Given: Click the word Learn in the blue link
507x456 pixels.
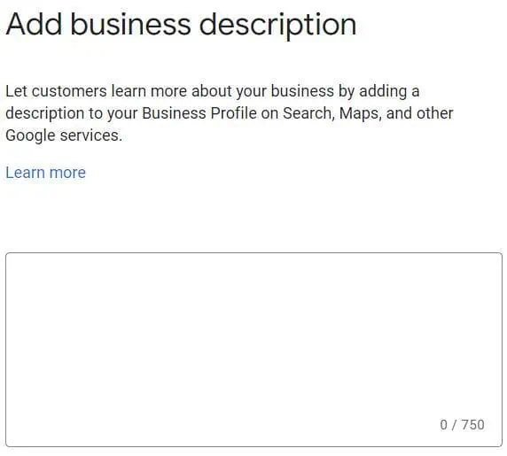Looking at the screenshot, I should pos(25,173).
